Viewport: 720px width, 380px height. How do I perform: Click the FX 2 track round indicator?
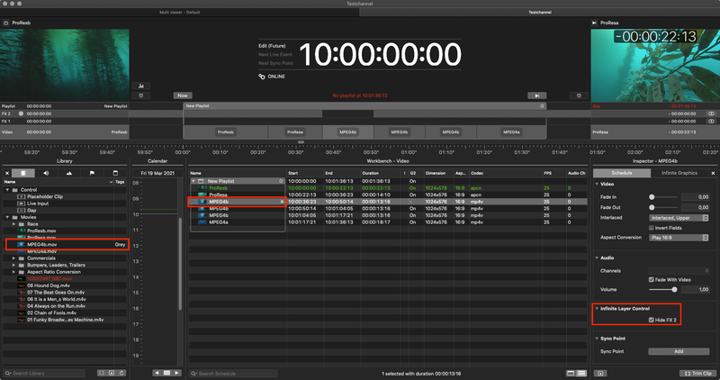(x=21, y=113)
